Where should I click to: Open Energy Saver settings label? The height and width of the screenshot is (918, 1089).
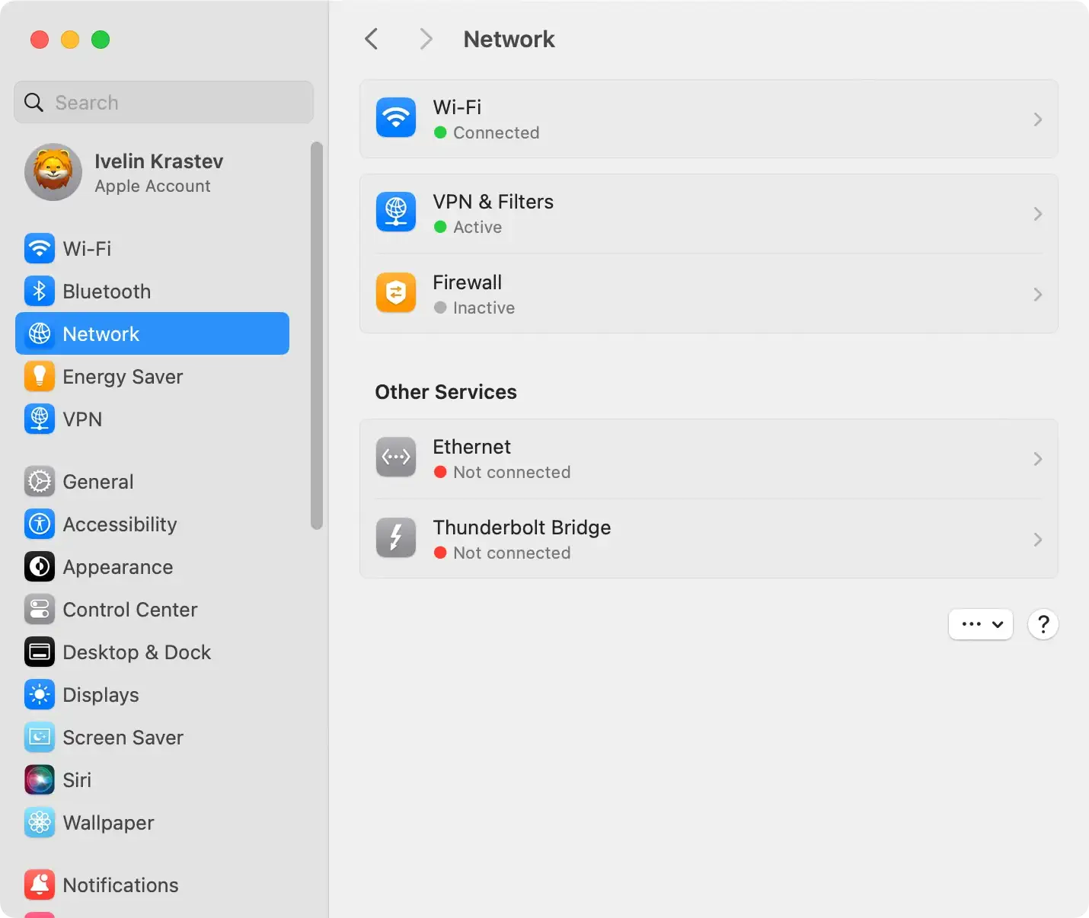coord(123,377)
